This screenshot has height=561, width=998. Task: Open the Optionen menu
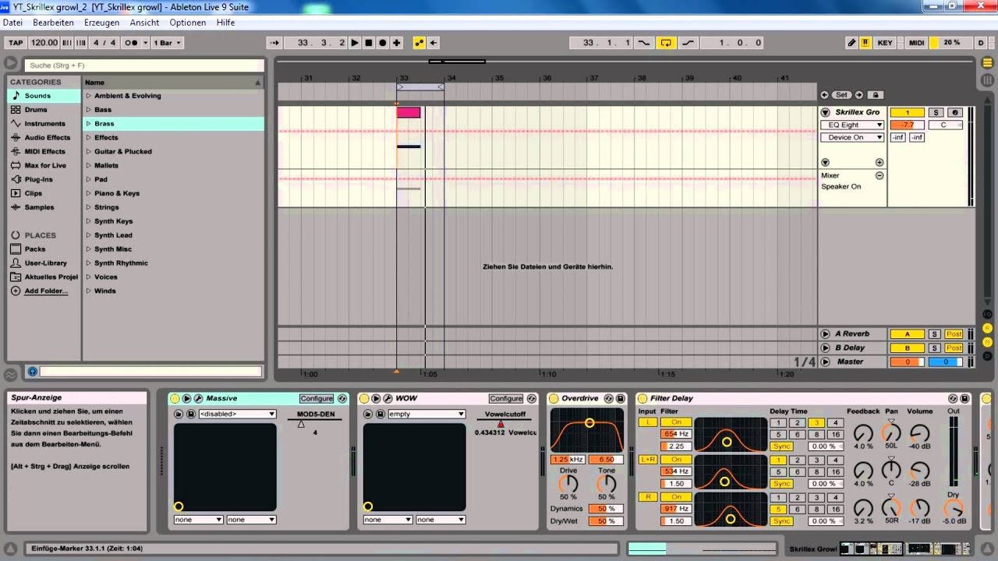click(188, 23)
